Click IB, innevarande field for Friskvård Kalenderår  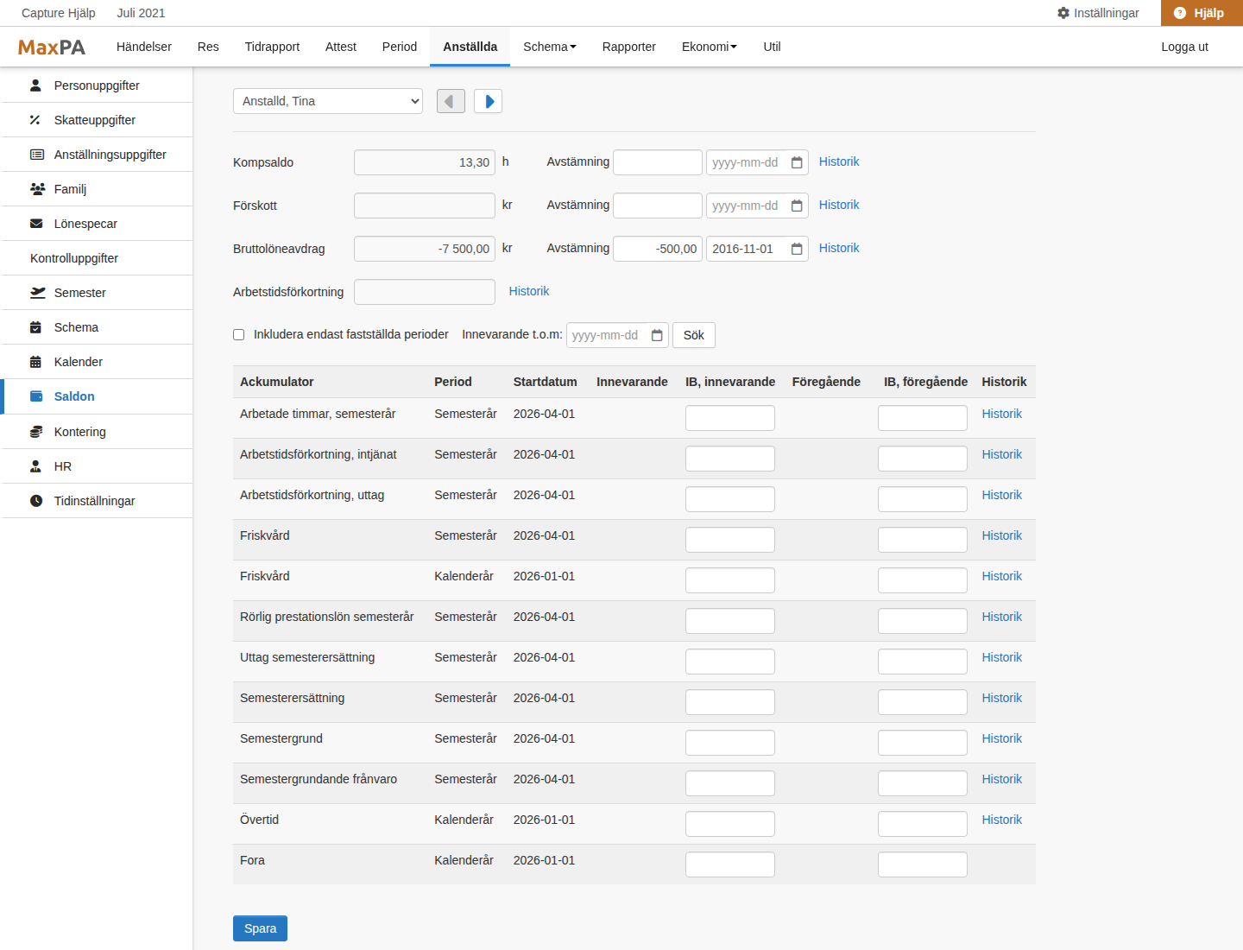[x=730, y=580]
